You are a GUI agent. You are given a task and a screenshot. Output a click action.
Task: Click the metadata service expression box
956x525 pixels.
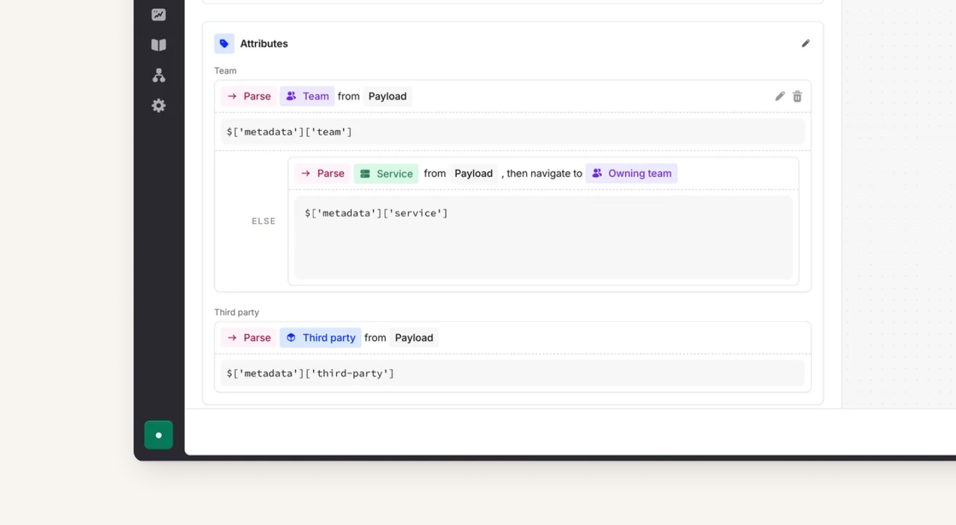543,237
